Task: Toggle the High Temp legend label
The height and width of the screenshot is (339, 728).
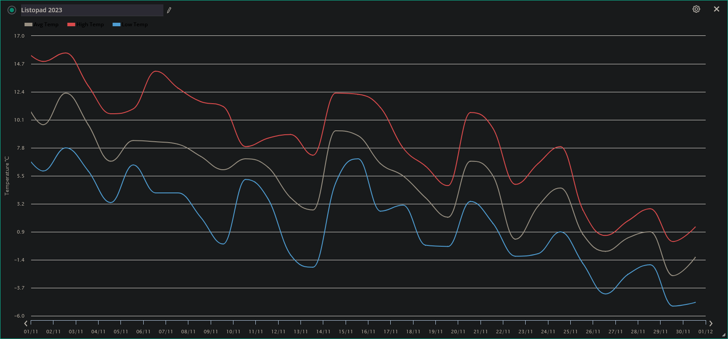Action: pos(90,24)
